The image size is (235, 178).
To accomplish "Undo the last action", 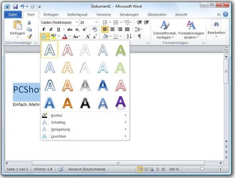I will pos(22,7).
